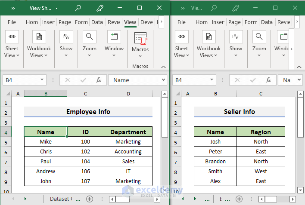This screenshot has width=305, height=205.
Task: Open Sheet View in left window
Action: (x=12, y=44)
